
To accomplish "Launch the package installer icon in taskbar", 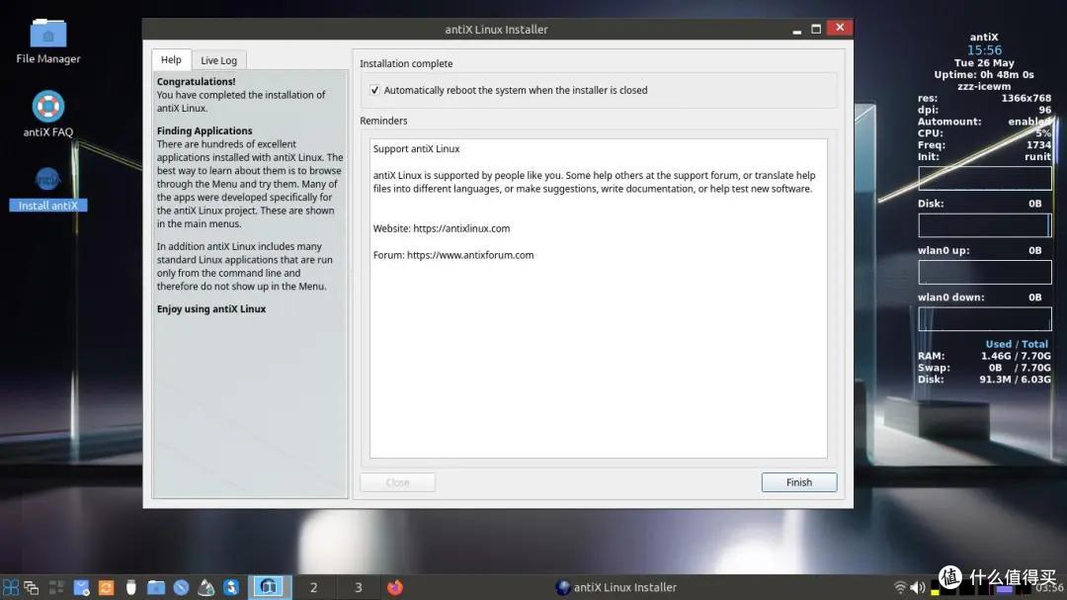I will tap(82, 587).
